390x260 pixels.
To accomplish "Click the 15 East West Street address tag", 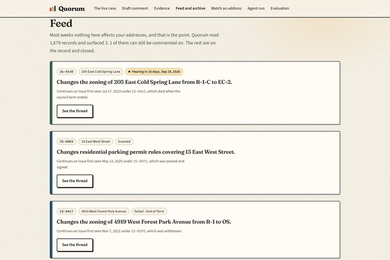I will [96, 141].
